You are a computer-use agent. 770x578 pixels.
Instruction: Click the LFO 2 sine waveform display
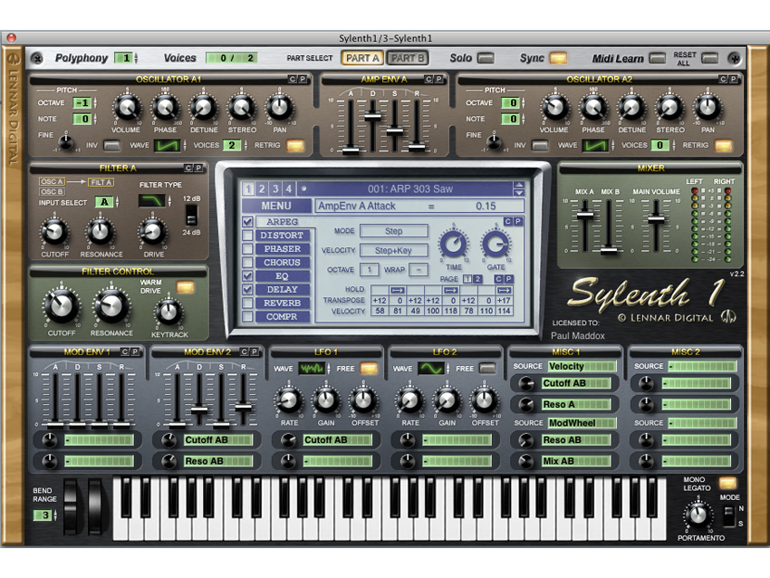431,369
